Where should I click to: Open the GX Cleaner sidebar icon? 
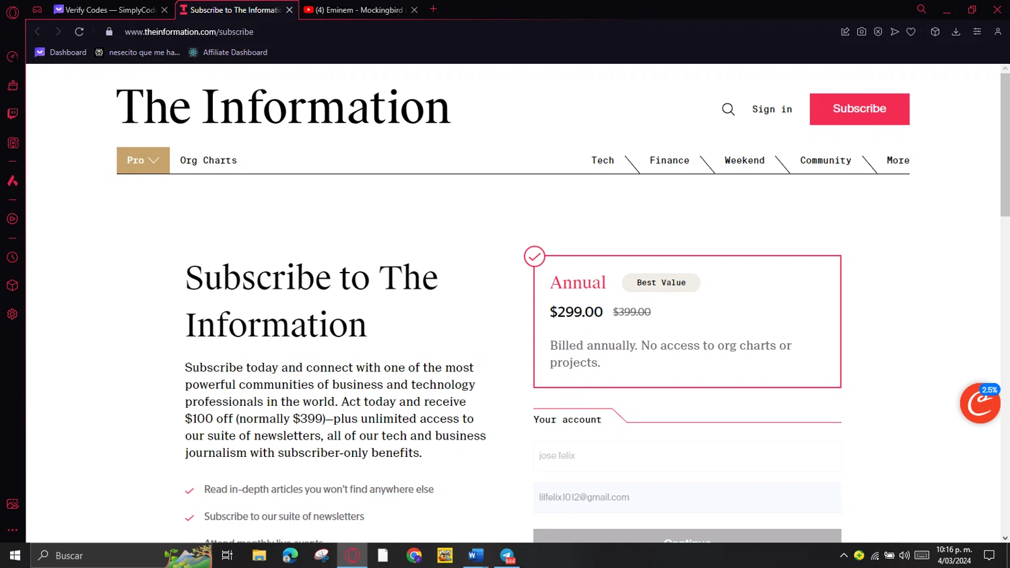12,85
